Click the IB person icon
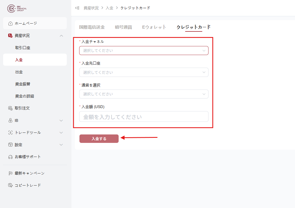295x208 pixels. tap(10, 120)
